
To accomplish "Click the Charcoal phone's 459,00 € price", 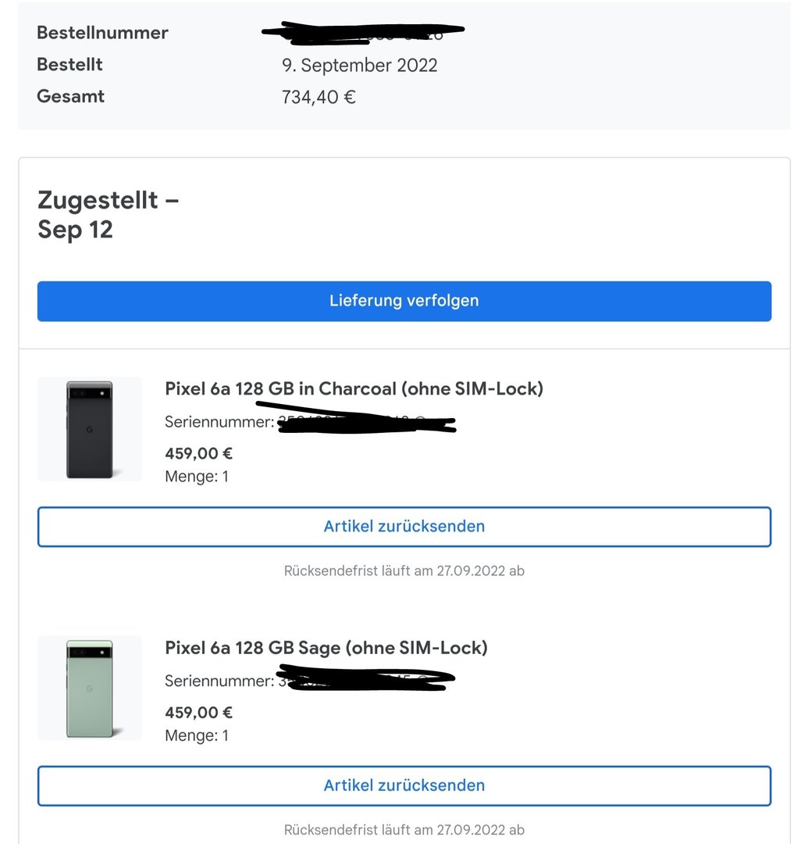I will [199, 453].
